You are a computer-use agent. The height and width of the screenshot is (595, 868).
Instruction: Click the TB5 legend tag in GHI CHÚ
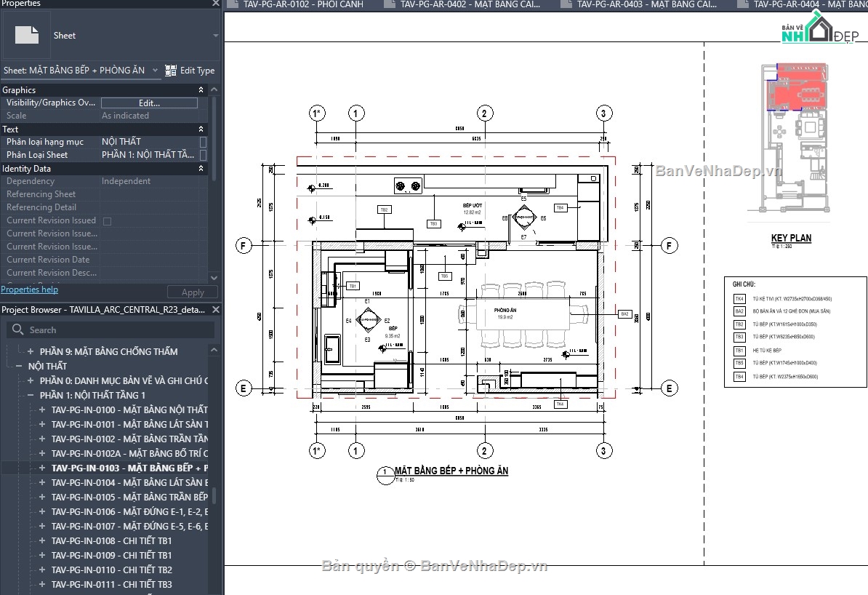coord(739,364)
